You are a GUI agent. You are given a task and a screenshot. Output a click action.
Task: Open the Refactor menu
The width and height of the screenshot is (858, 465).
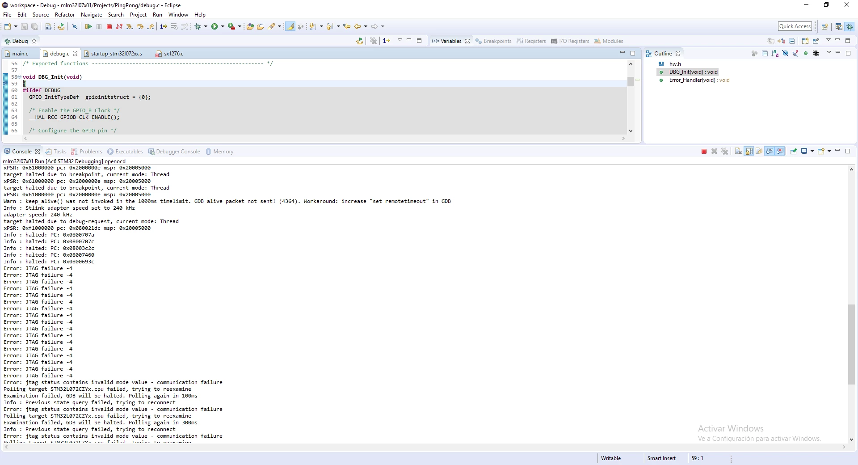coord(65,15)
